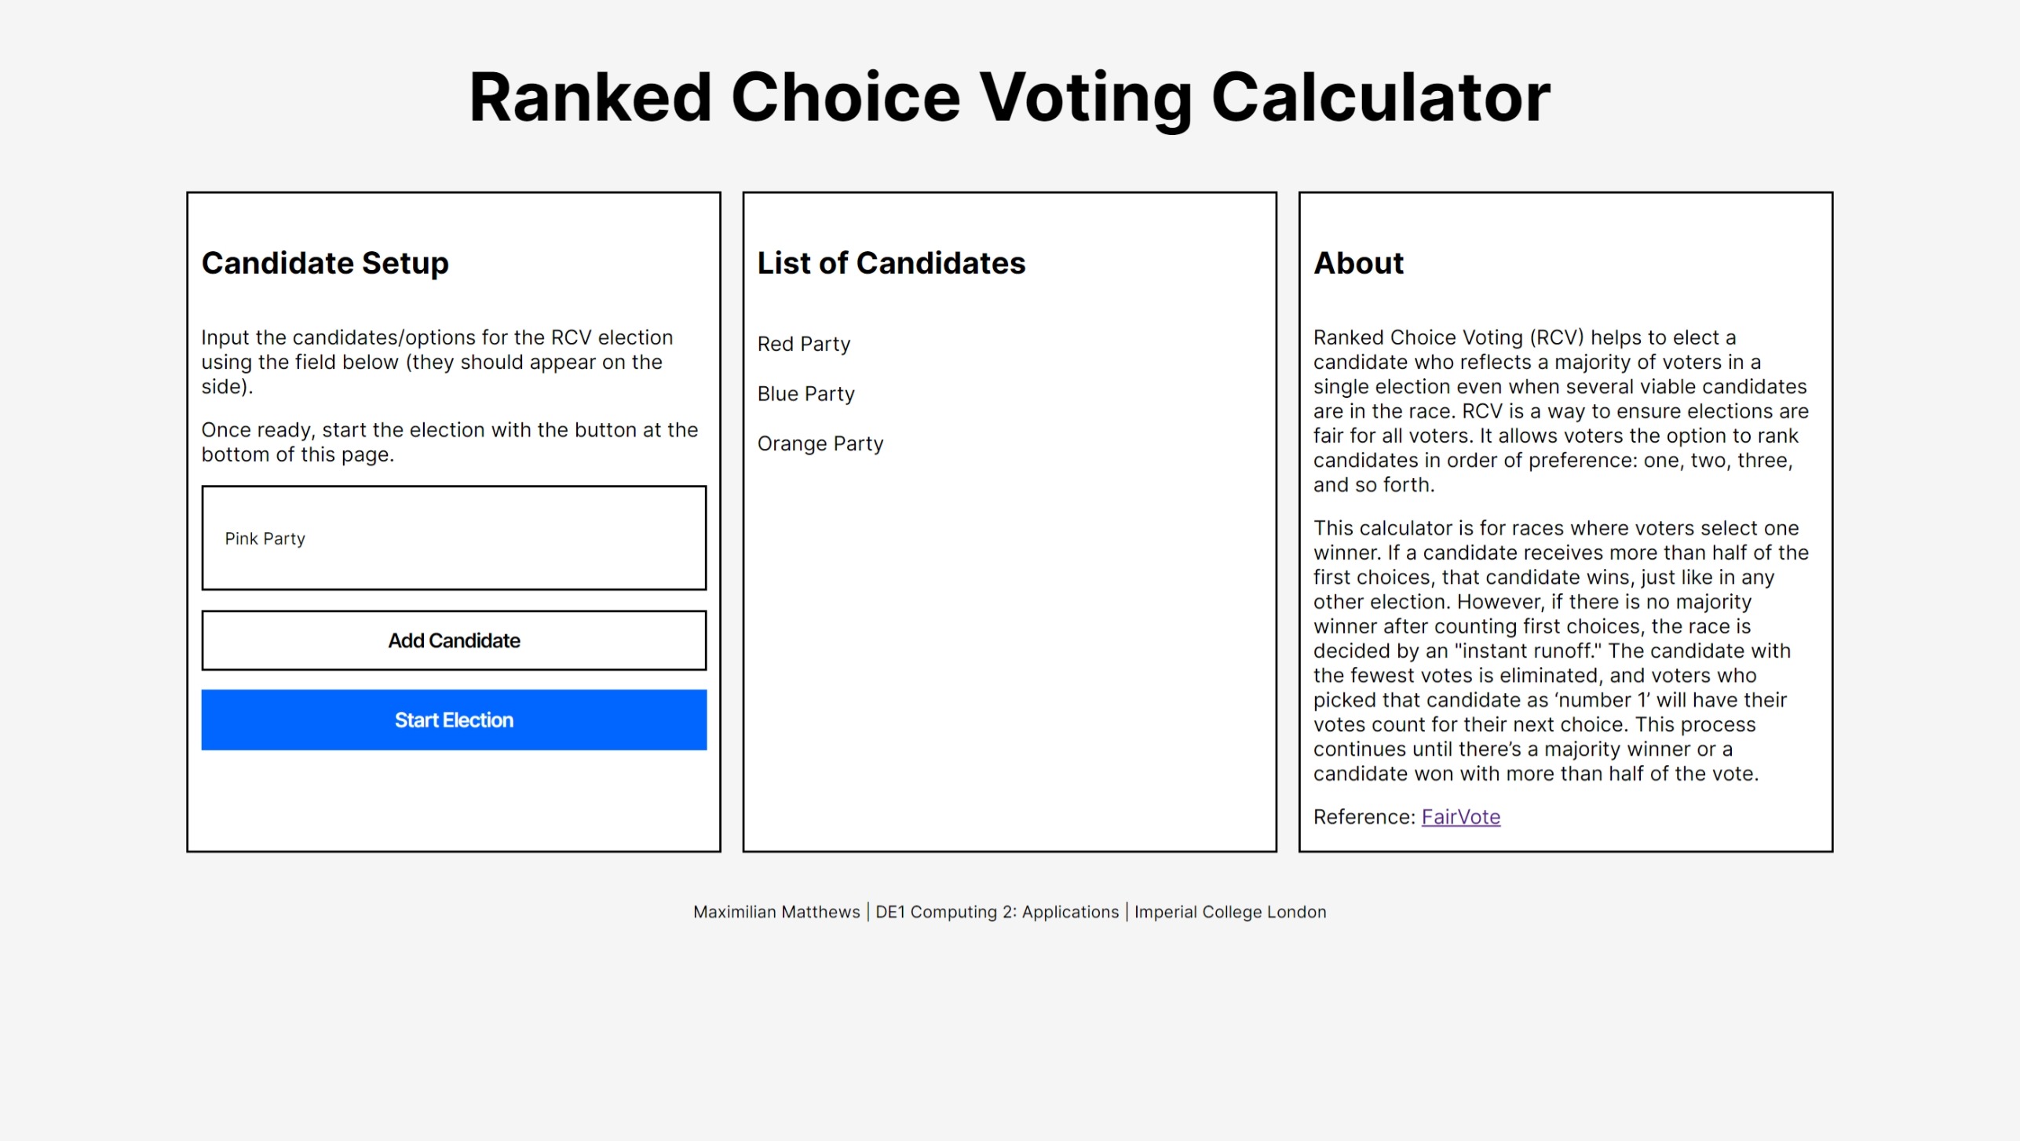Click the Maximilian Matthews footer text
The height and width of the screenshot is (1141, 2020).
point(776,912)
